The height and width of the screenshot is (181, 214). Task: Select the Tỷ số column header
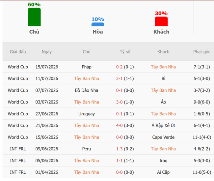click(125, 52)
